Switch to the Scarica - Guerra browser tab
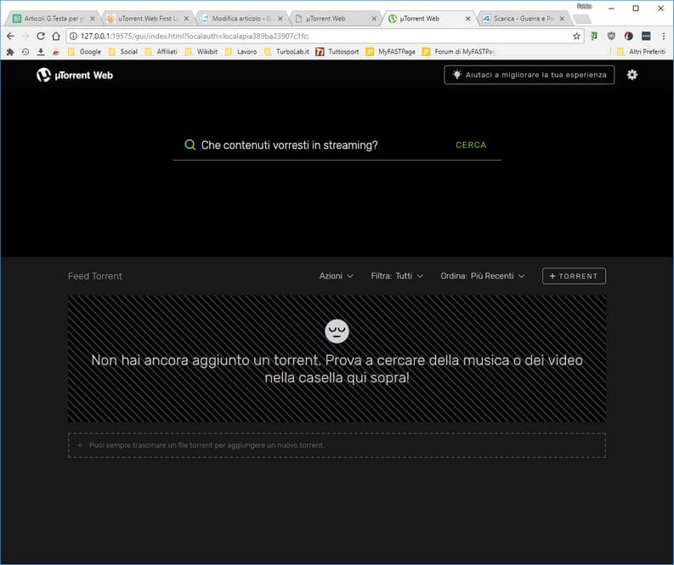The image size is (674, 565). point(522,19)
